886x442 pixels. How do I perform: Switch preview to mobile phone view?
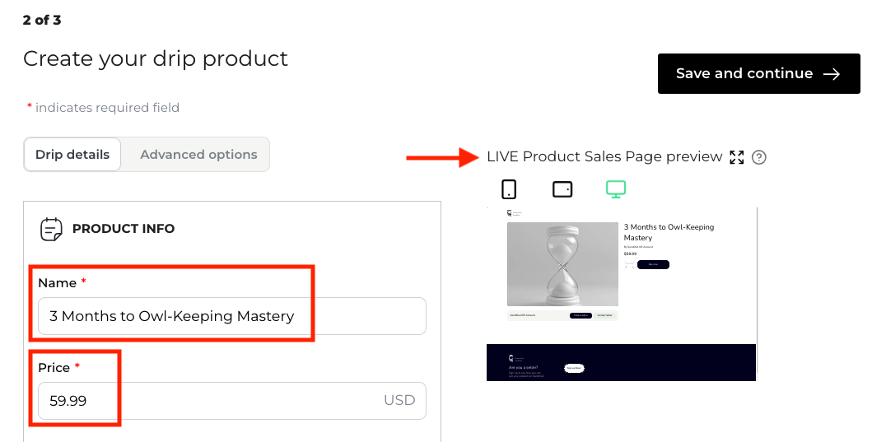[509, 189]
